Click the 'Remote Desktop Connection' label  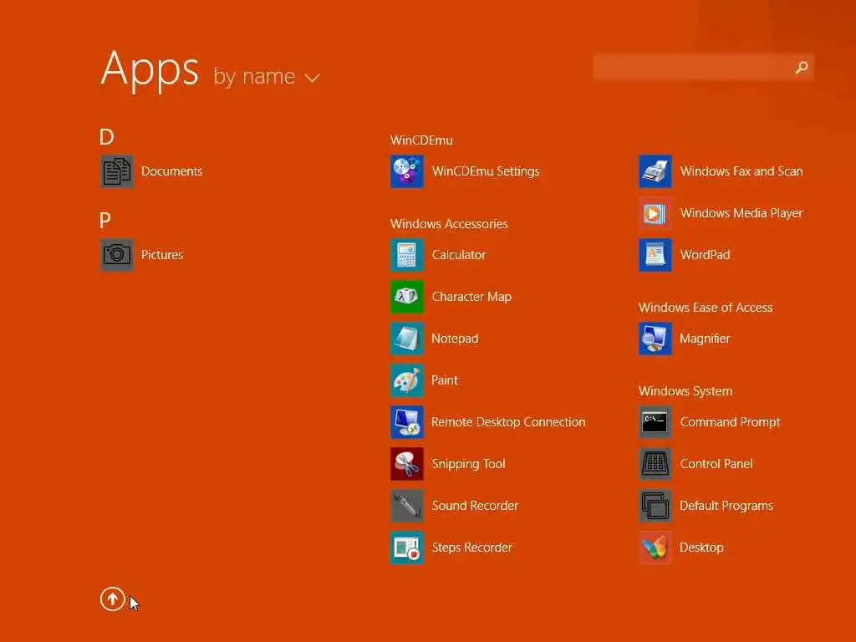pos(508,422)
